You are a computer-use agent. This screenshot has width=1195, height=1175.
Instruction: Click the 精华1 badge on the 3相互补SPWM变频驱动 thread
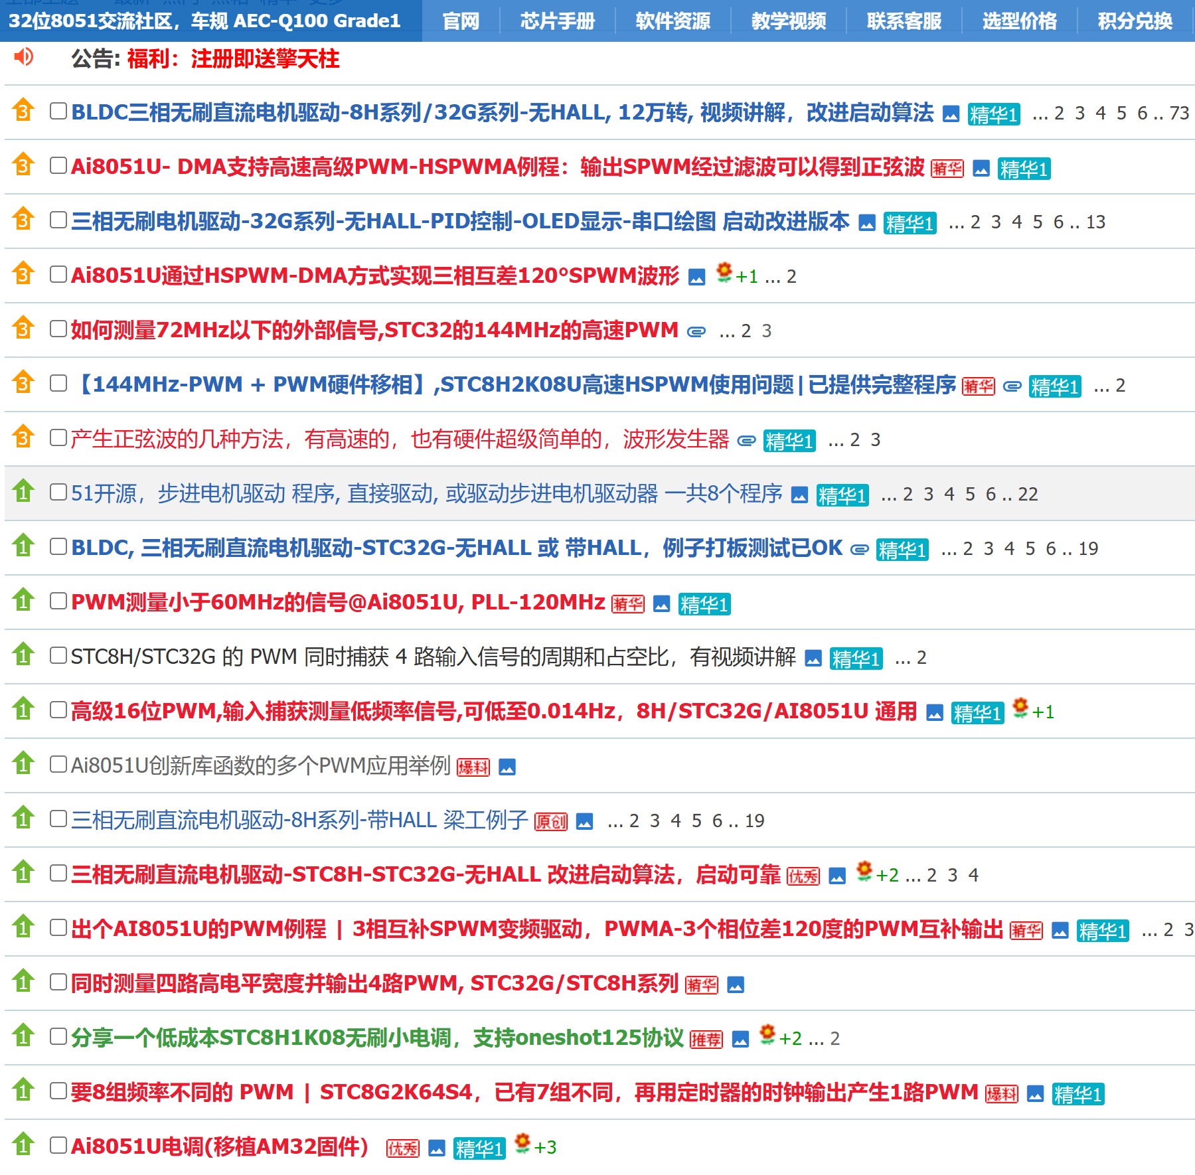[x=1103, y=931]
